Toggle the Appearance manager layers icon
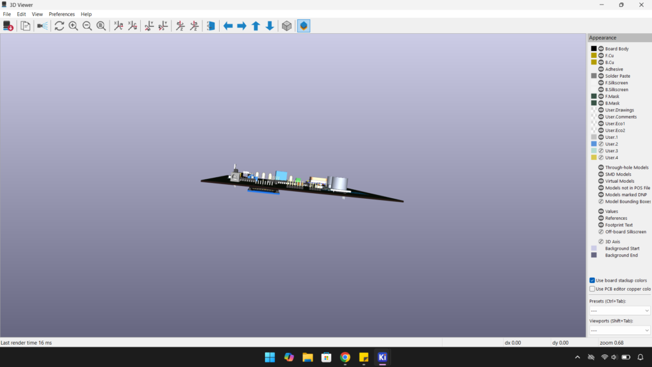The width and height of the screenshot is (652, 367). [x=304, y=25]
